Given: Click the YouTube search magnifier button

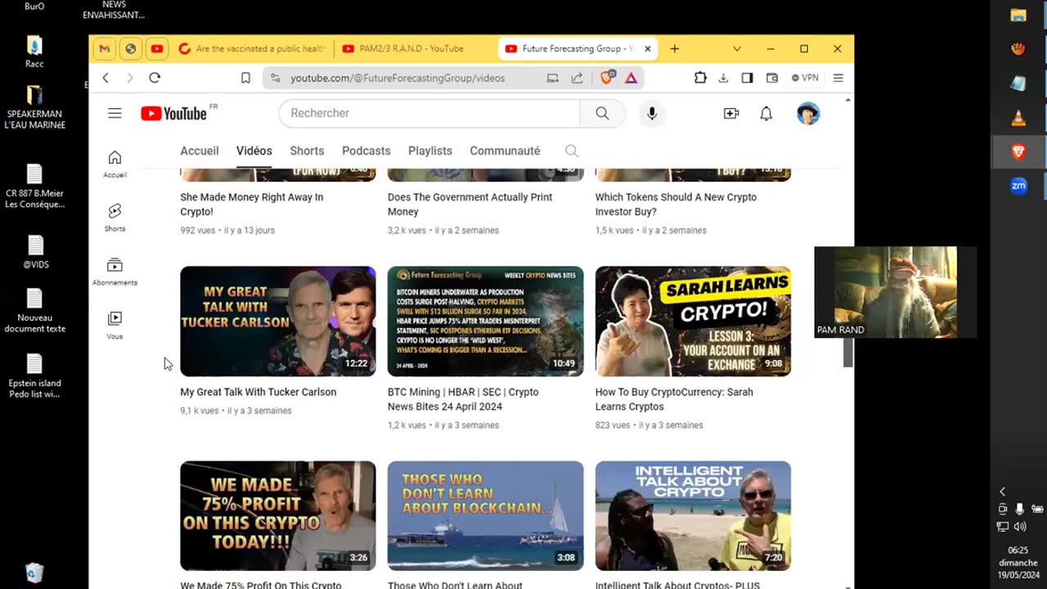Looking at the screenshot, I should (x=603, y=113).
